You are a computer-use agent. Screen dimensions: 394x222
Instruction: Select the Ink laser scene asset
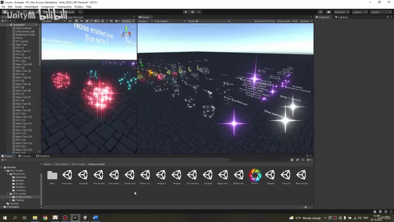(208, 177)
